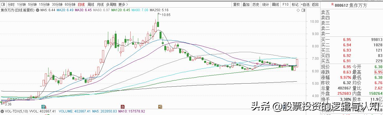
Task: Click the MA90: 7.08 indicator label
Action: pyautogui.click(x=140, y=10)
